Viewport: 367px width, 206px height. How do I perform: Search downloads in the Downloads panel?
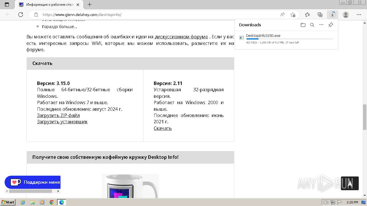point(312,25)
